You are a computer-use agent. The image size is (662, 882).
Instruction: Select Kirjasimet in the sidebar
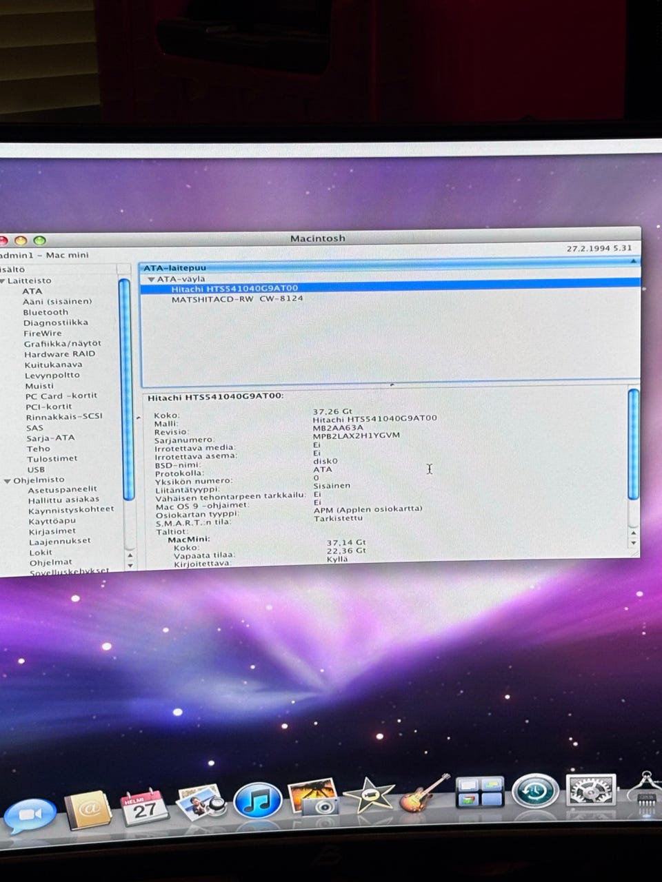(52, 531)
